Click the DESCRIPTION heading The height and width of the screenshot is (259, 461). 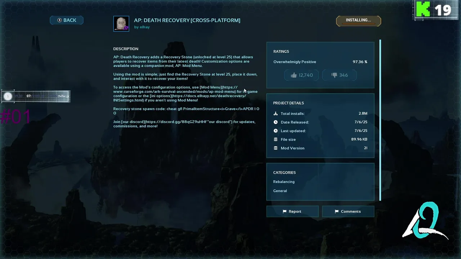[x=126, y=49]
